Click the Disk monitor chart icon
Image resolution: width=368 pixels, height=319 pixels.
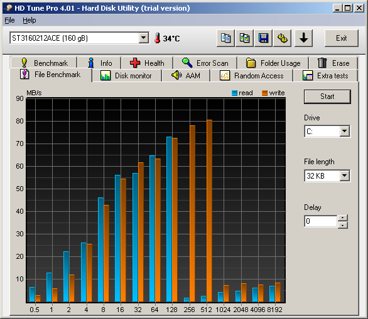click(x=106, y=76)
